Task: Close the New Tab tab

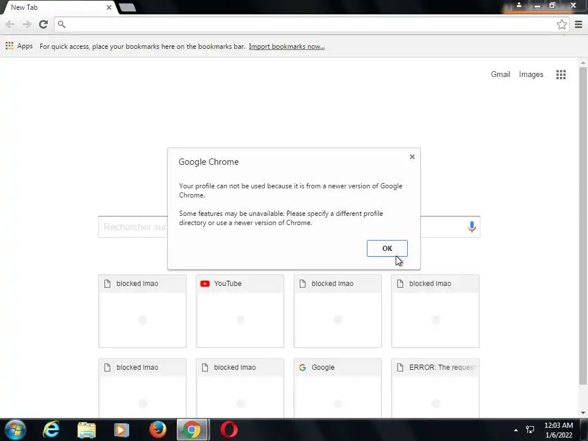Action: tap(109, 7)
